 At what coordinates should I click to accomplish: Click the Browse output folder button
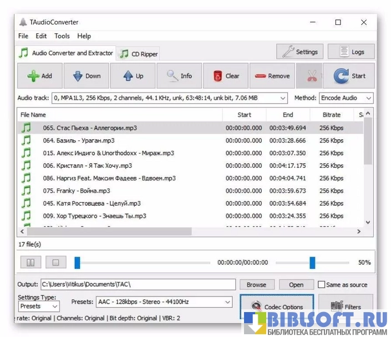pyautogui.click(x=256, y=284)
